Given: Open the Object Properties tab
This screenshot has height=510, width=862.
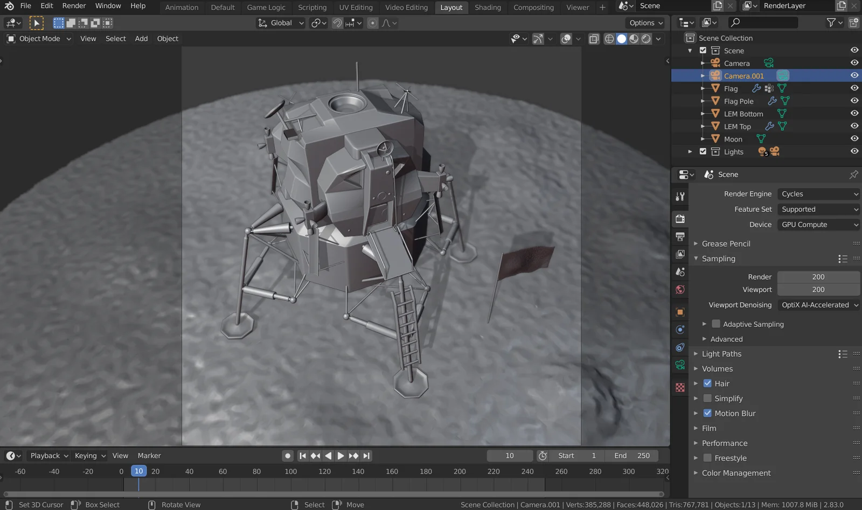Looking at the screenshot, I should (680, 312).
